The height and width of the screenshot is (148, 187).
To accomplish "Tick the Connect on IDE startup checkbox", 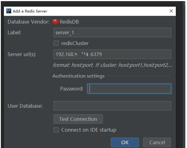I will 56,130.
